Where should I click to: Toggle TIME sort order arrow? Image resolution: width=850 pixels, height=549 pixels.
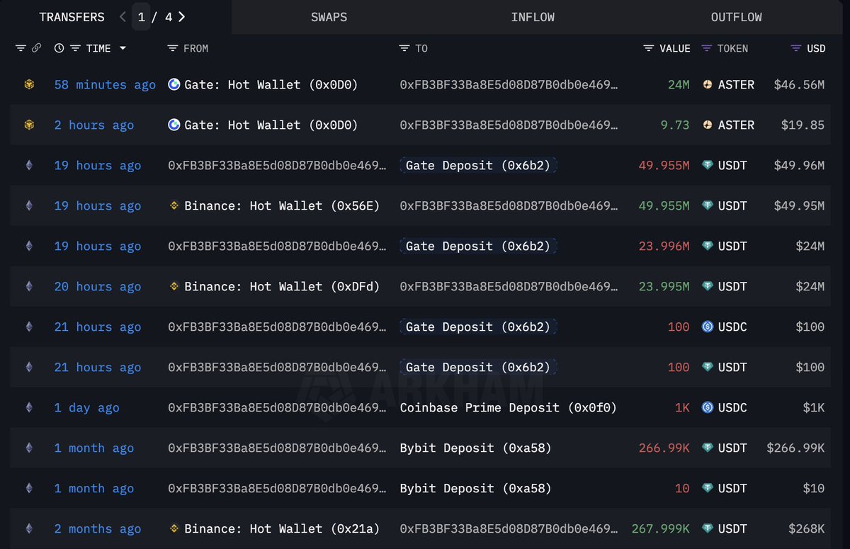click(x=123, y=48)
